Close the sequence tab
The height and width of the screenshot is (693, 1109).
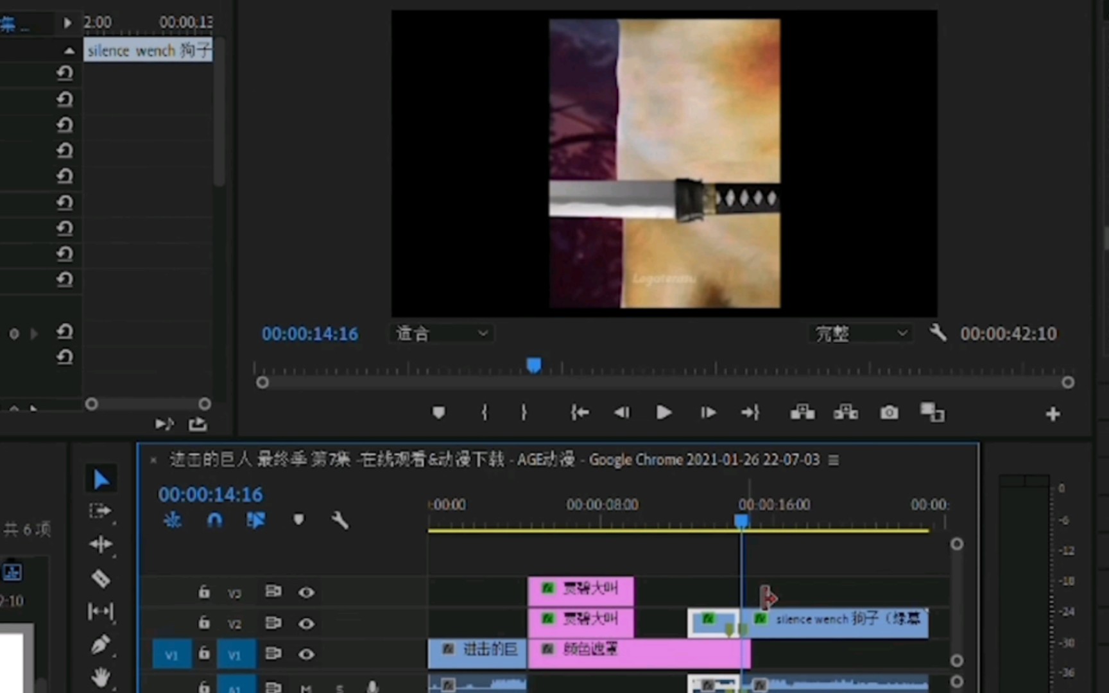pyautogui.click(x=153, y=459)
